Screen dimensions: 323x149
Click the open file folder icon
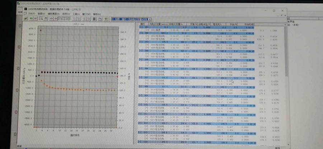pyautogui.click(x=25, y=19)
